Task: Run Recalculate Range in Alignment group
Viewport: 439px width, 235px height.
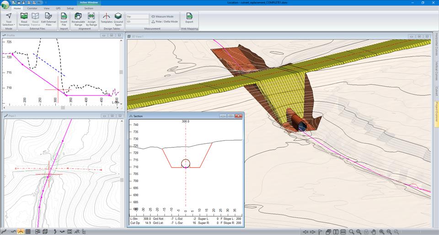Action: 78,16
